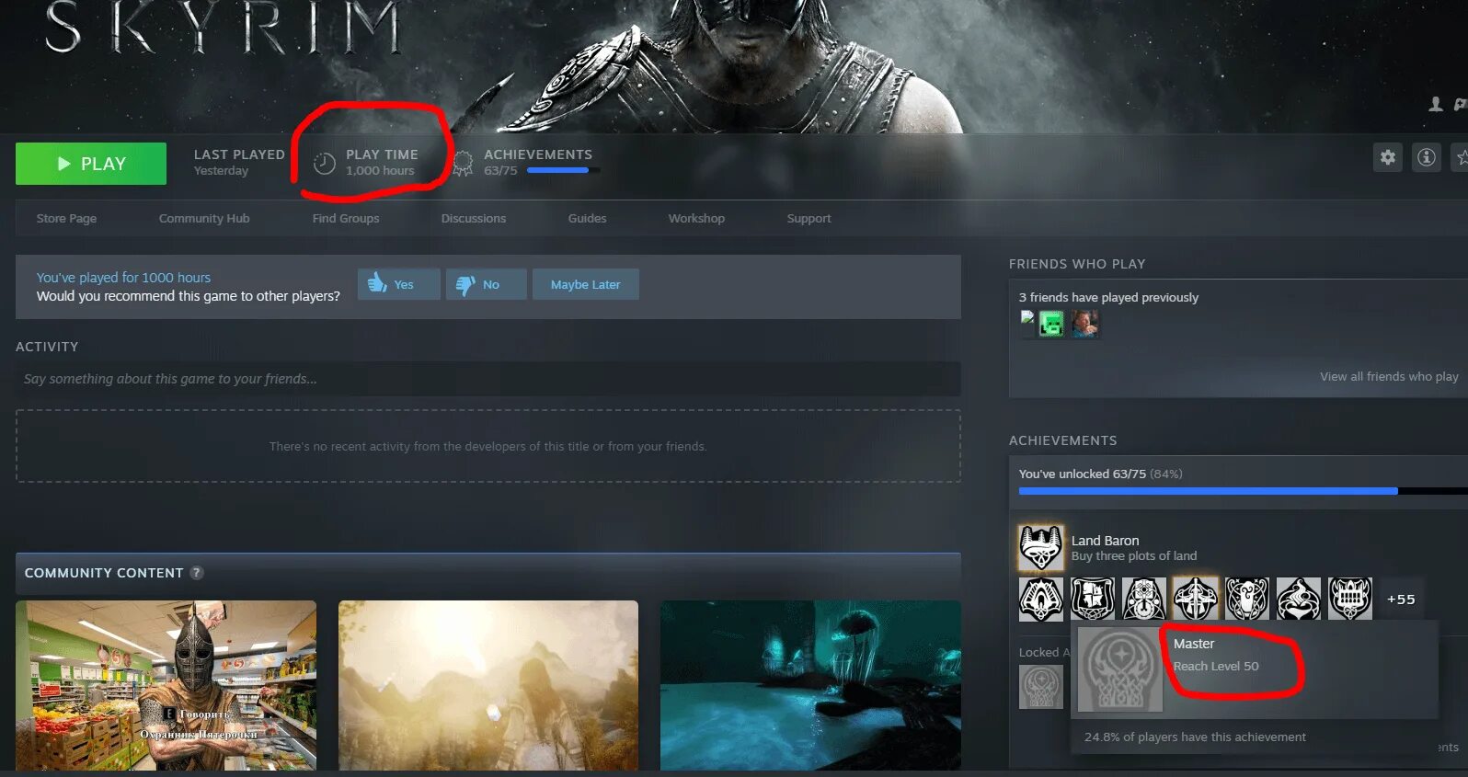Click the first achievement icon in the row

1041,600
